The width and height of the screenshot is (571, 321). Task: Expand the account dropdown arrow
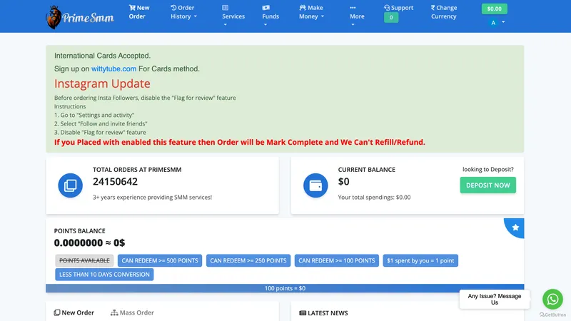(x=503, y=22)
